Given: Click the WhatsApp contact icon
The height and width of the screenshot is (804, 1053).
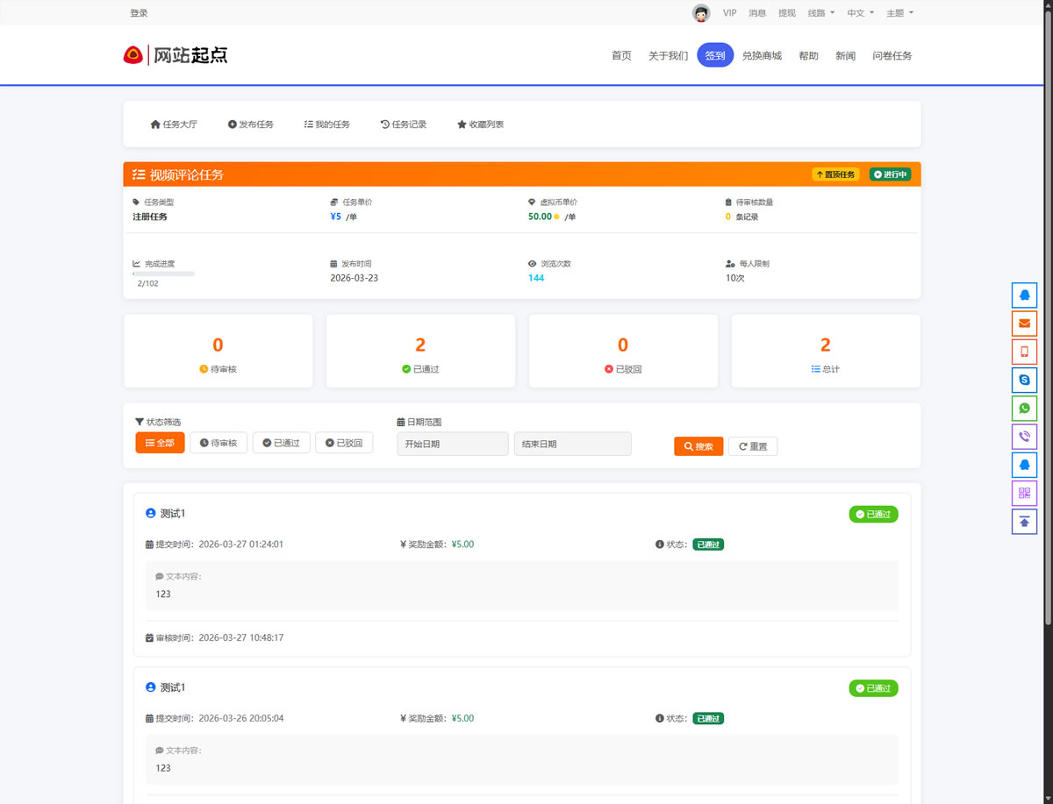Looking at the screenshot, I should click(x=1024, y=408).
